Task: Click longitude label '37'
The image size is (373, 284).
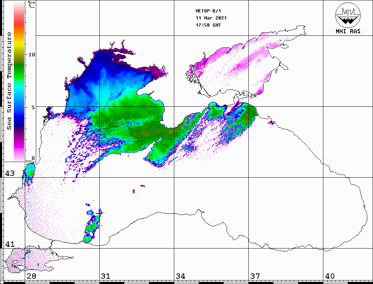Action: coord(255,276)
